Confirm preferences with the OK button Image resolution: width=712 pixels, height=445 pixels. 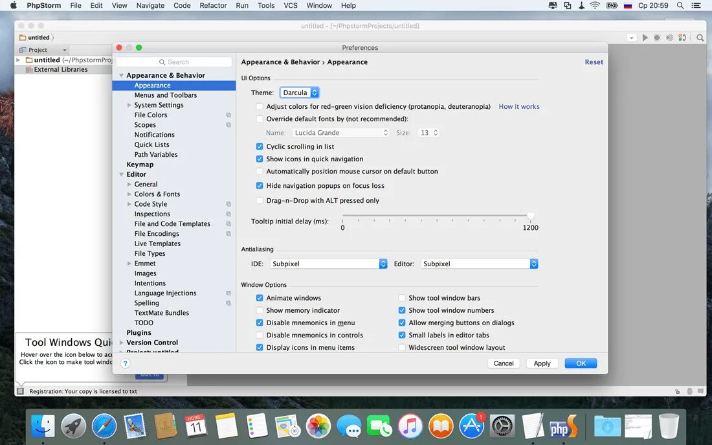point(581,363)
